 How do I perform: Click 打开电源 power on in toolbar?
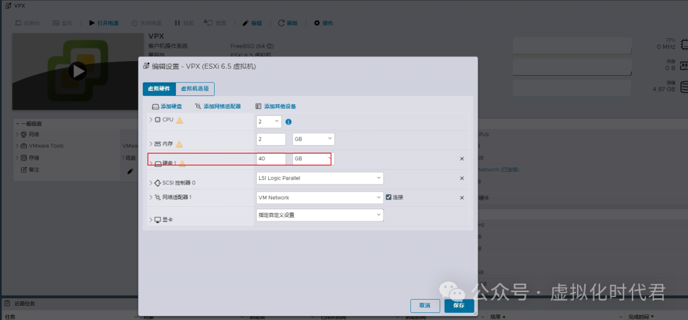104,24
